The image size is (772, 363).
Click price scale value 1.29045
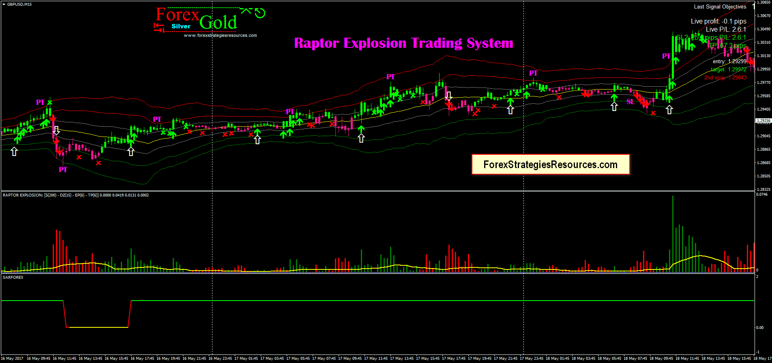click(x=764, y=136)
